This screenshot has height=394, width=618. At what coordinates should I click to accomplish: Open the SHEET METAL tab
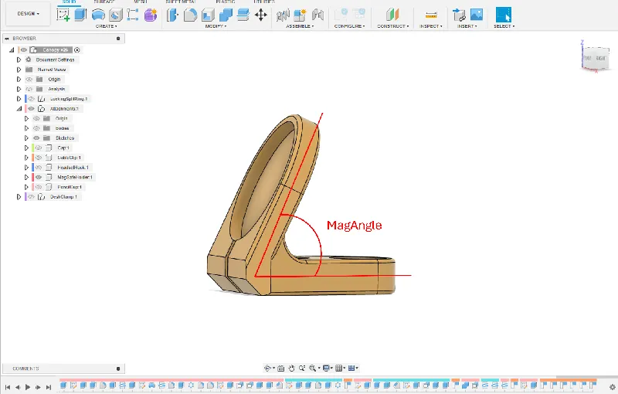pyautogui.click(x=180, y=2)
